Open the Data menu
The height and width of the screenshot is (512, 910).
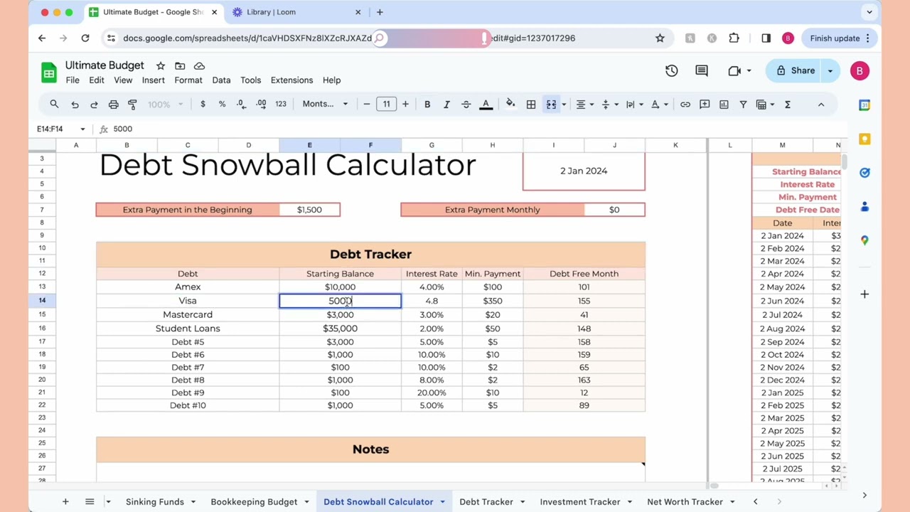point(221,80)
